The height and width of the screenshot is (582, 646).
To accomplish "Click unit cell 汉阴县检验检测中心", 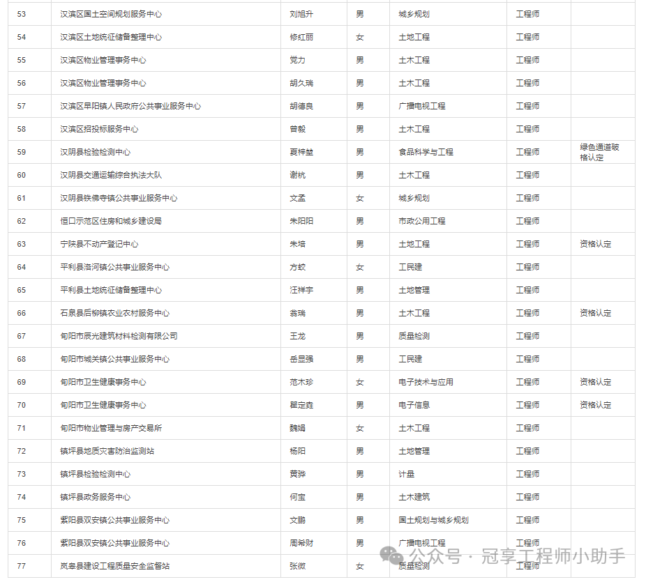I will coord(95,152).
